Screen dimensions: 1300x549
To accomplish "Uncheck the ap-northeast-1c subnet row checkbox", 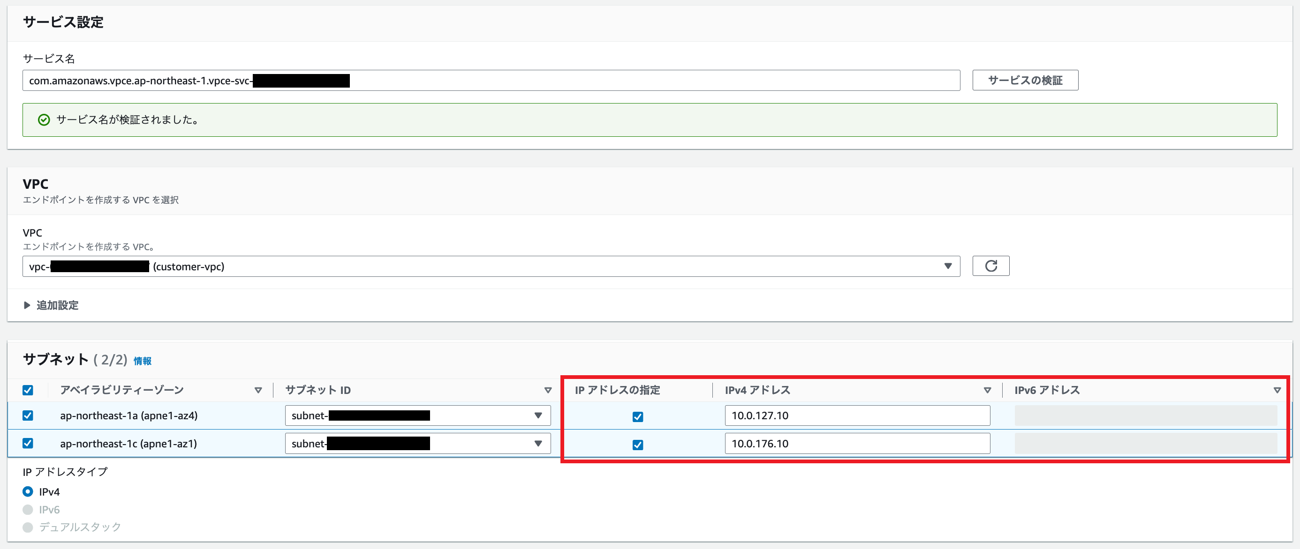I will [x=28, y=443].
